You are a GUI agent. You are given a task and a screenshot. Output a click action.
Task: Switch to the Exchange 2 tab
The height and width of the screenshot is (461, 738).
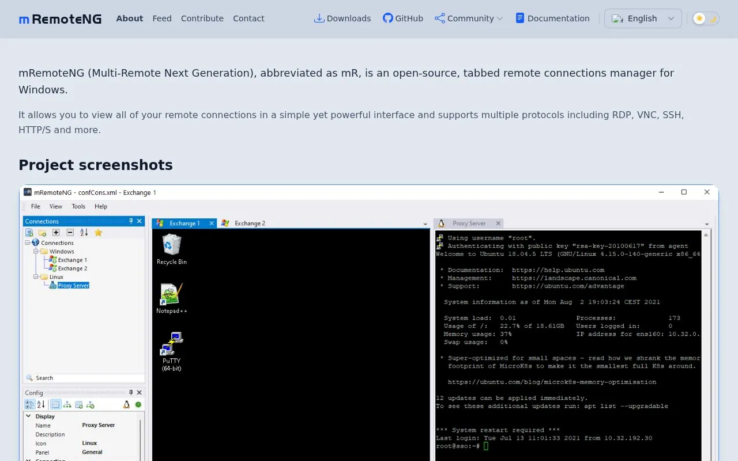click(x=244, y=223)
